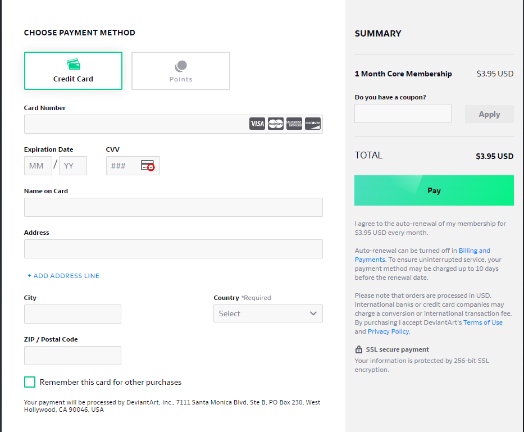Click the SSL secure payment lock icon
Image resolution: width=524 pixels, height=432 pixels.
point(358,349)
